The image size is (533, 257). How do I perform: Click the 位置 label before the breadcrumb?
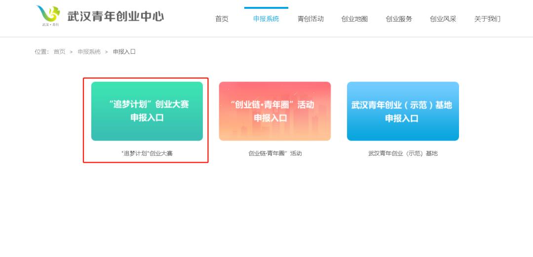coord(41,52)
